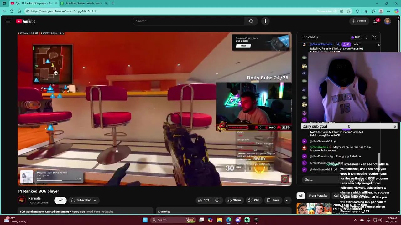The width and height of the screenshot is (401, 225).
Task: Open the YouTube hamburger guide menu
Action: 8,21
